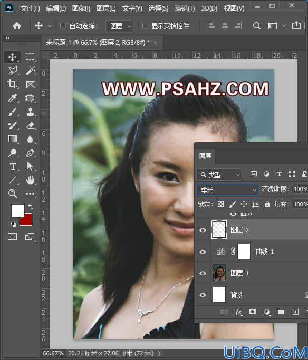Select the Line tool
Image resolution: width=308 pixels, height=360 pixels.
pyautogui.click(x=13, y=180)
